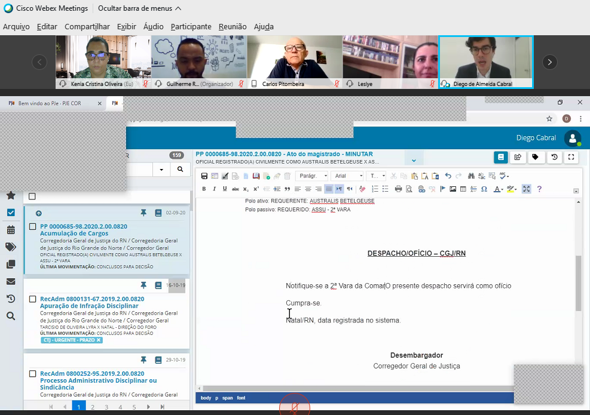This screenshot has width=590, height=415.
Task: Go to page 2 of the process list
Action: 92,407
